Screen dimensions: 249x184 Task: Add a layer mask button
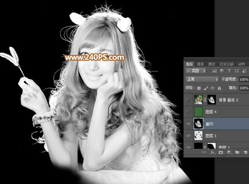(221, 153)
